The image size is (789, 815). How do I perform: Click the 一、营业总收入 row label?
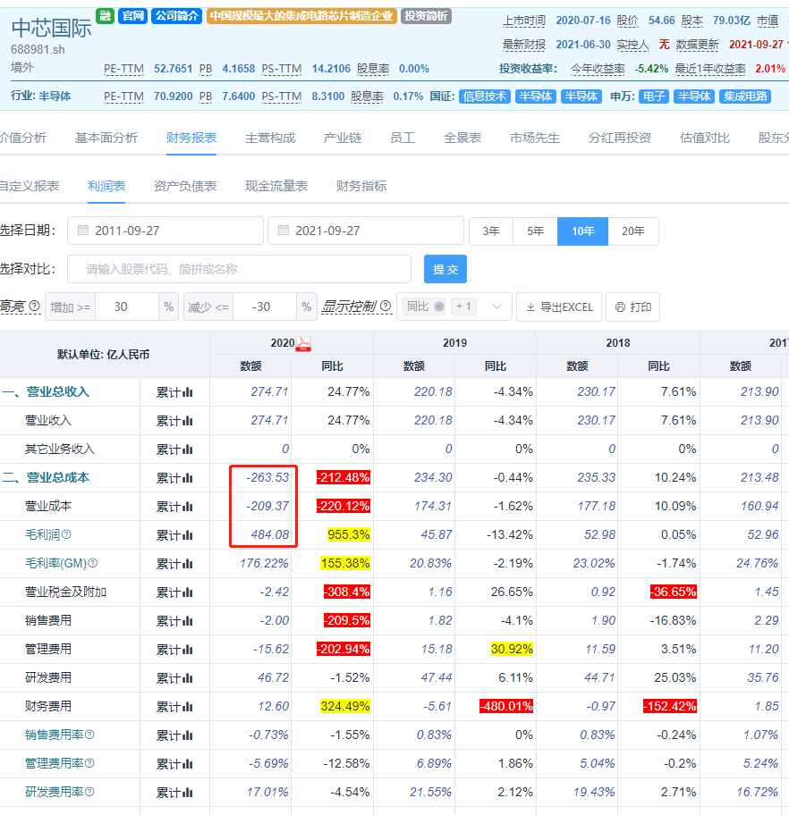(46, 392)
